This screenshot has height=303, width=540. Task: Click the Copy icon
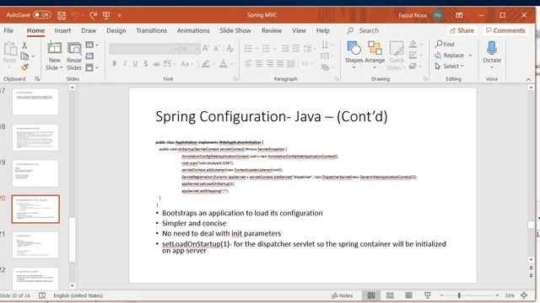24,56
